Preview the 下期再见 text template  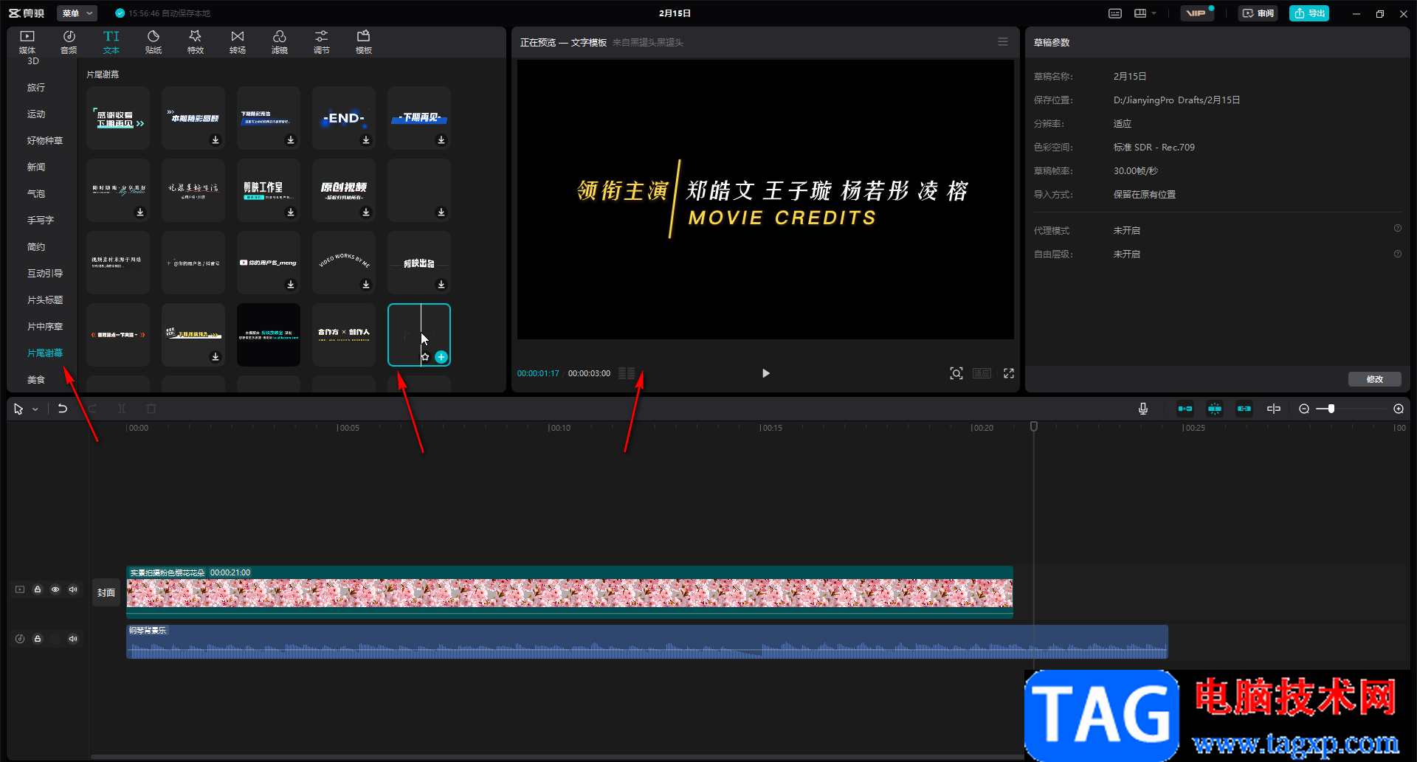tap(419, 118)
